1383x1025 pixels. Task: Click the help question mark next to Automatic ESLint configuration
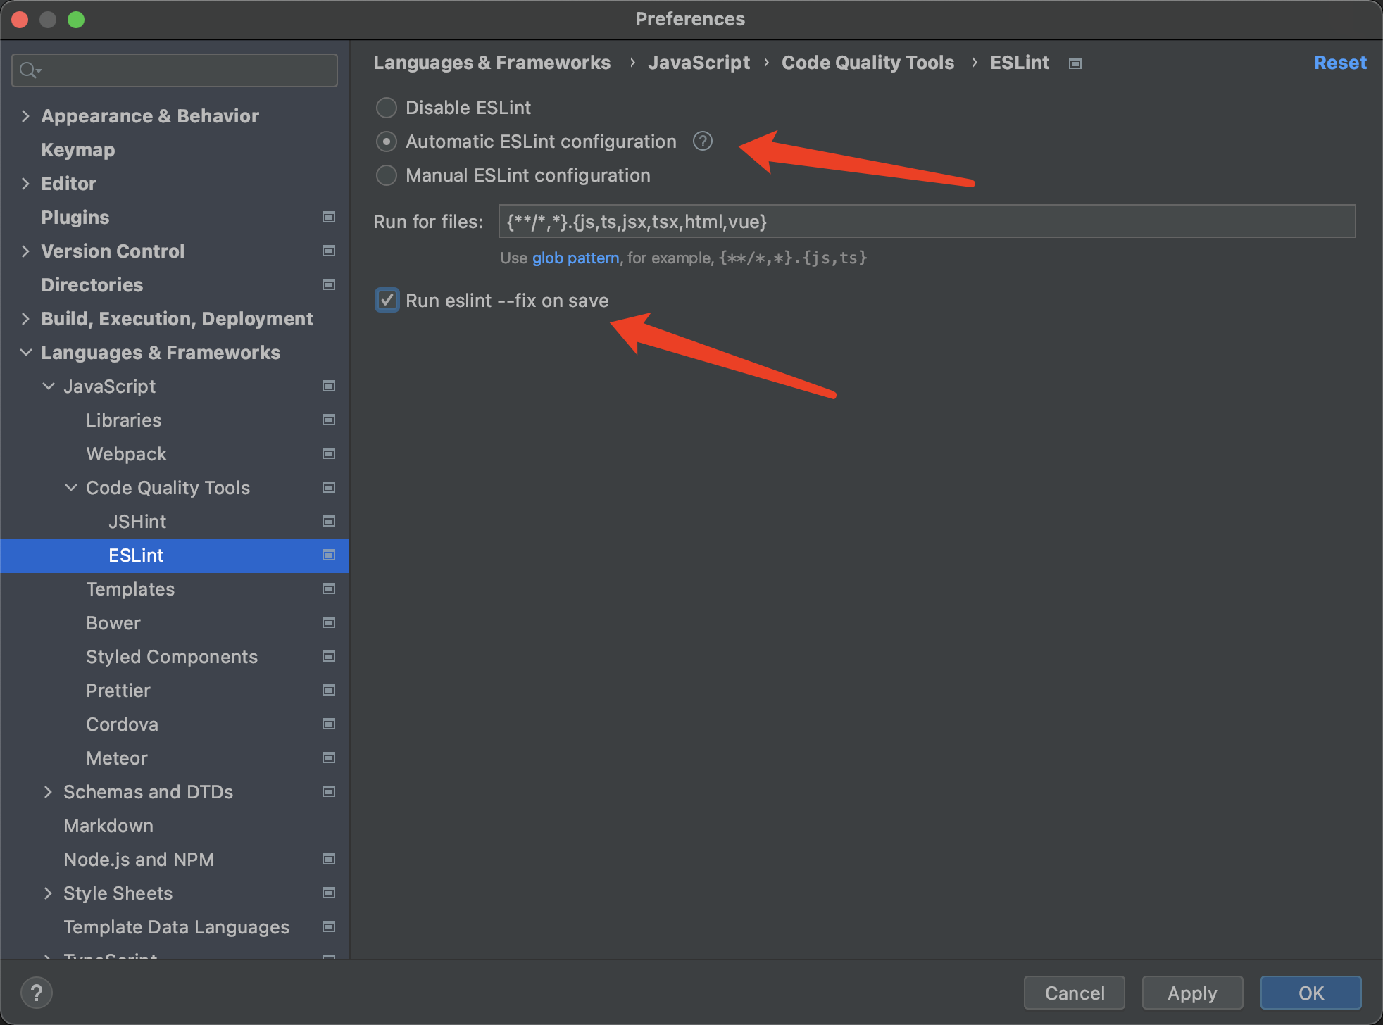click(x=702, y=142)
